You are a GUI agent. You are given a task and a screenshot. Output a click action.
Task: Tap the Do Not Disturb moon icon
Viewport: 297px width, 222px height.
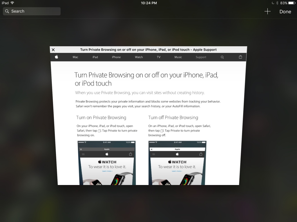coord(273,3)
